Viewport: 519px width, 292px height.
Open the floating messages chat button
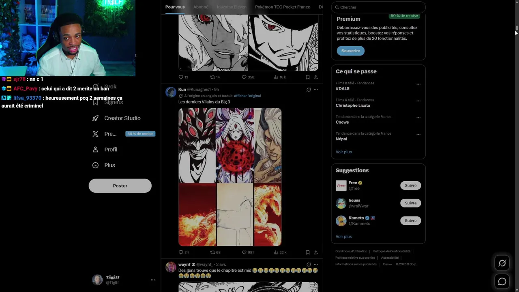click(x=502, y=281)
